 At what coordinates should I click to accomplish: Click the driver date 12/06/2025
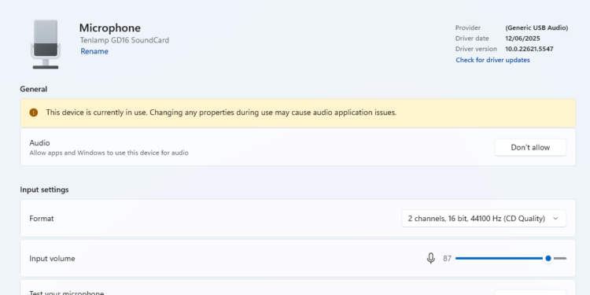click(522, 39)
